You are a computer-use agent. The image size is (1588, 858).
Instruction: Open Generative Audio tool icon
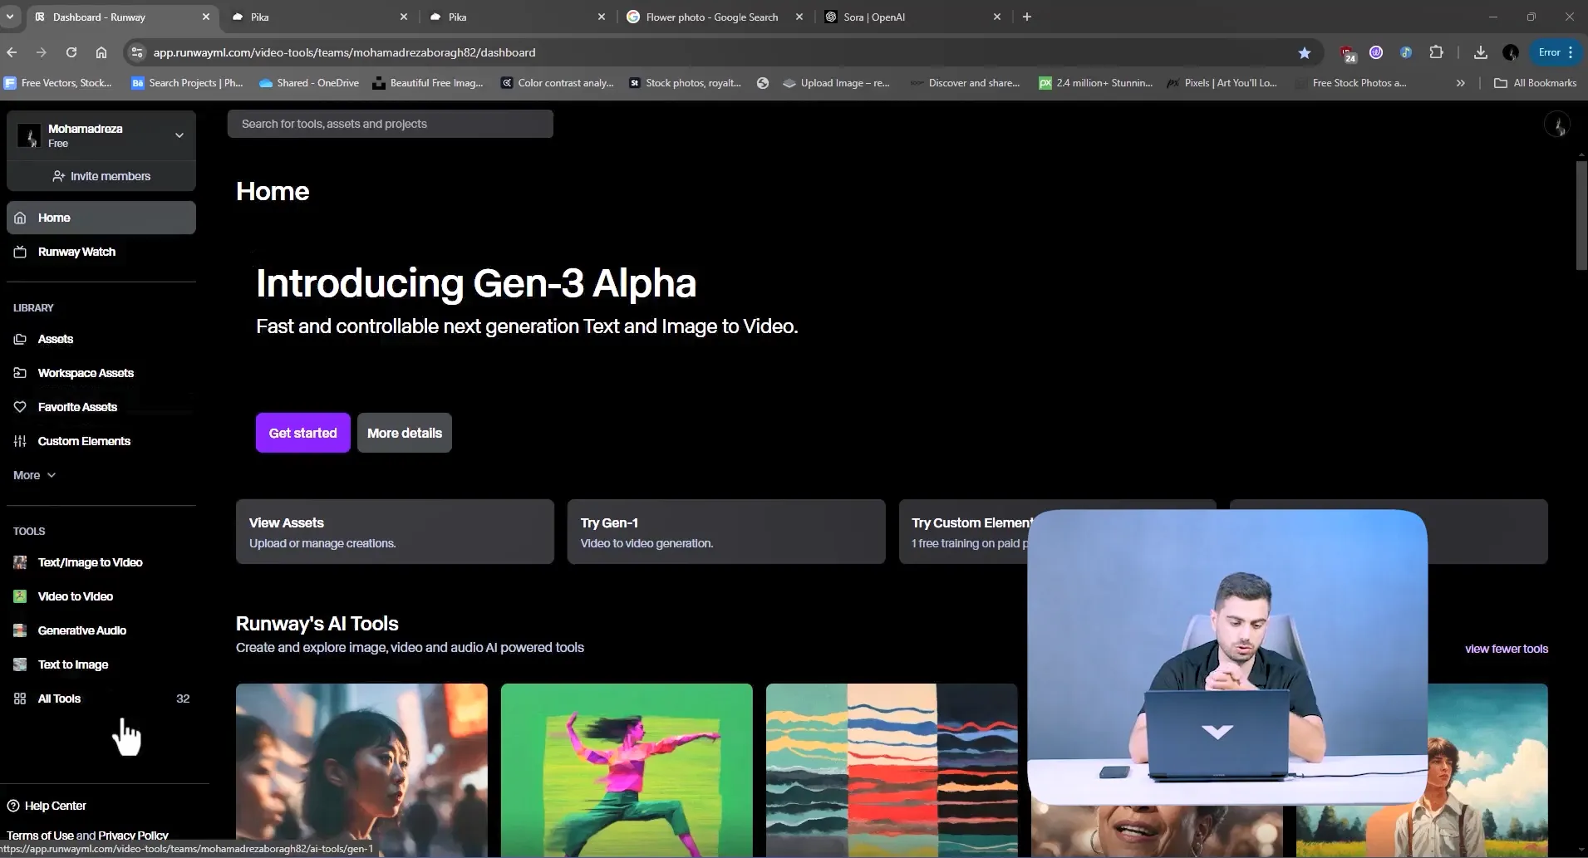(20, 630)
